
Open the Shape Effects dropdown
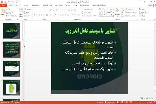131,16
